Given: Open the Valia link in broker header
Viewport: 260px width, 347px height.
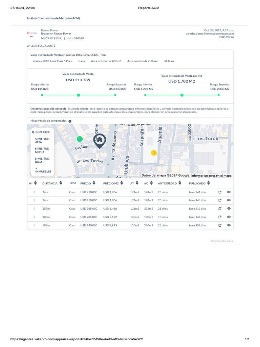Looking at the screenshot, I should click(x=70, y=38).
